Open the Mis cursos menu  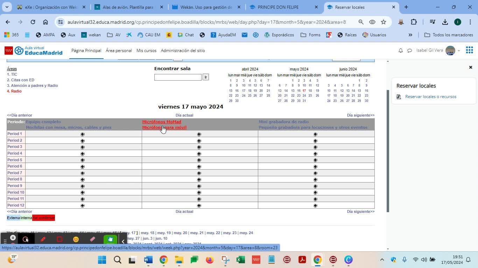146,51
